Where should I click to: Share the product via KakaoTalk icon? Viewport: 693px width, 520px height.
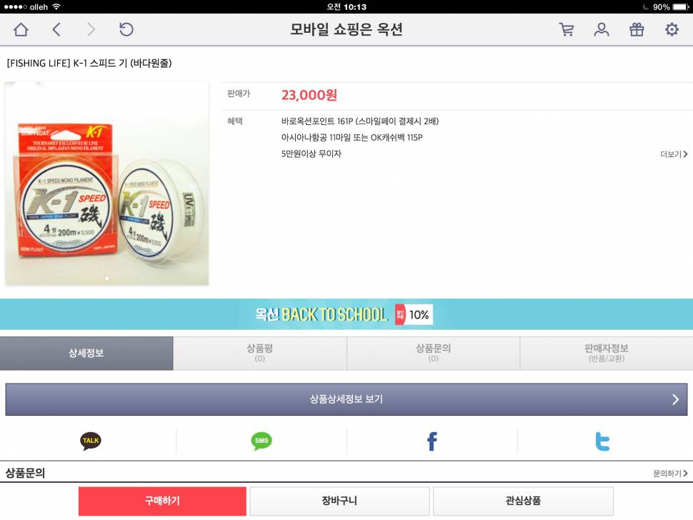coord(91,441)
